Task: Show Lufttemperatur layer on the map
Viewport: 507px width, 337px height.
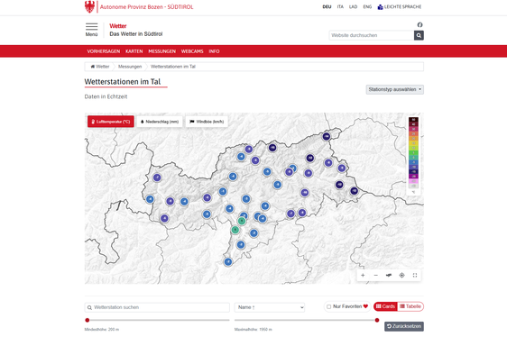Action: click(111, 122)
